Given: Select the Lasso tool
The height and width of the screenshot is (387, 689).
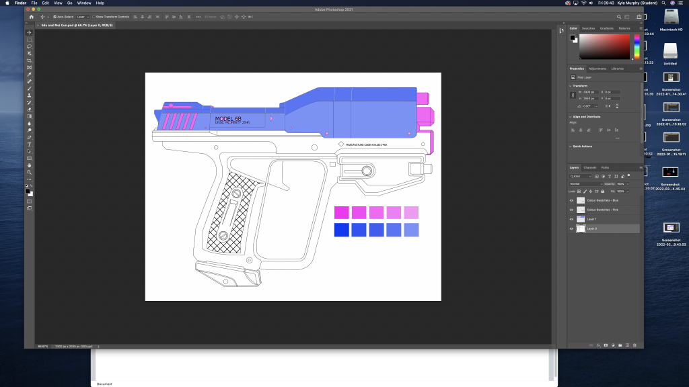Looking at the screenshot, I should tap(30, 46).
